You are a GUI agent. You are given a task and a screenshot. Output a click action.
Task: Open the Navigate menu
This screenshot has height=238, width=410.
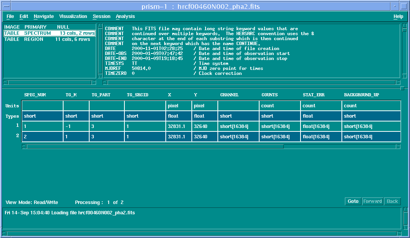tap(43, 16)
